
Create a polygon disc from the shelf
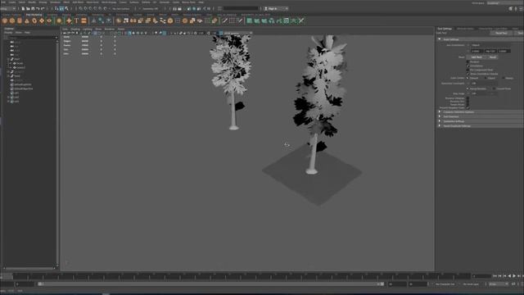tap(49, 20)
